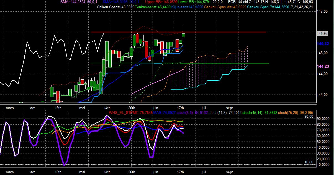The image size is (334, 175).
Task: Click the 90,00 overbought level label
Action: tap(309, 117)
